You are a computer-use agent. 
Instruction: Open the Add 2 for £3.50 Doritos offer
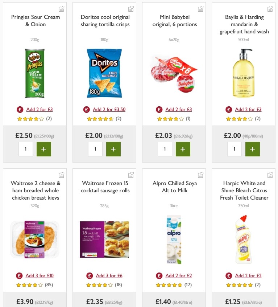[108, 109]
